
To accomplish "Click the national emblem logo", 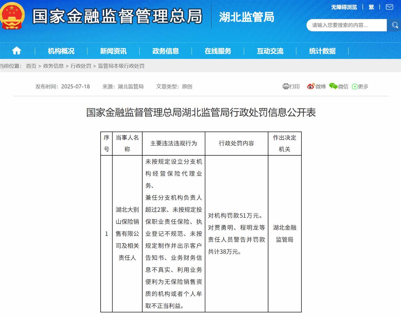I will point(12,15).
